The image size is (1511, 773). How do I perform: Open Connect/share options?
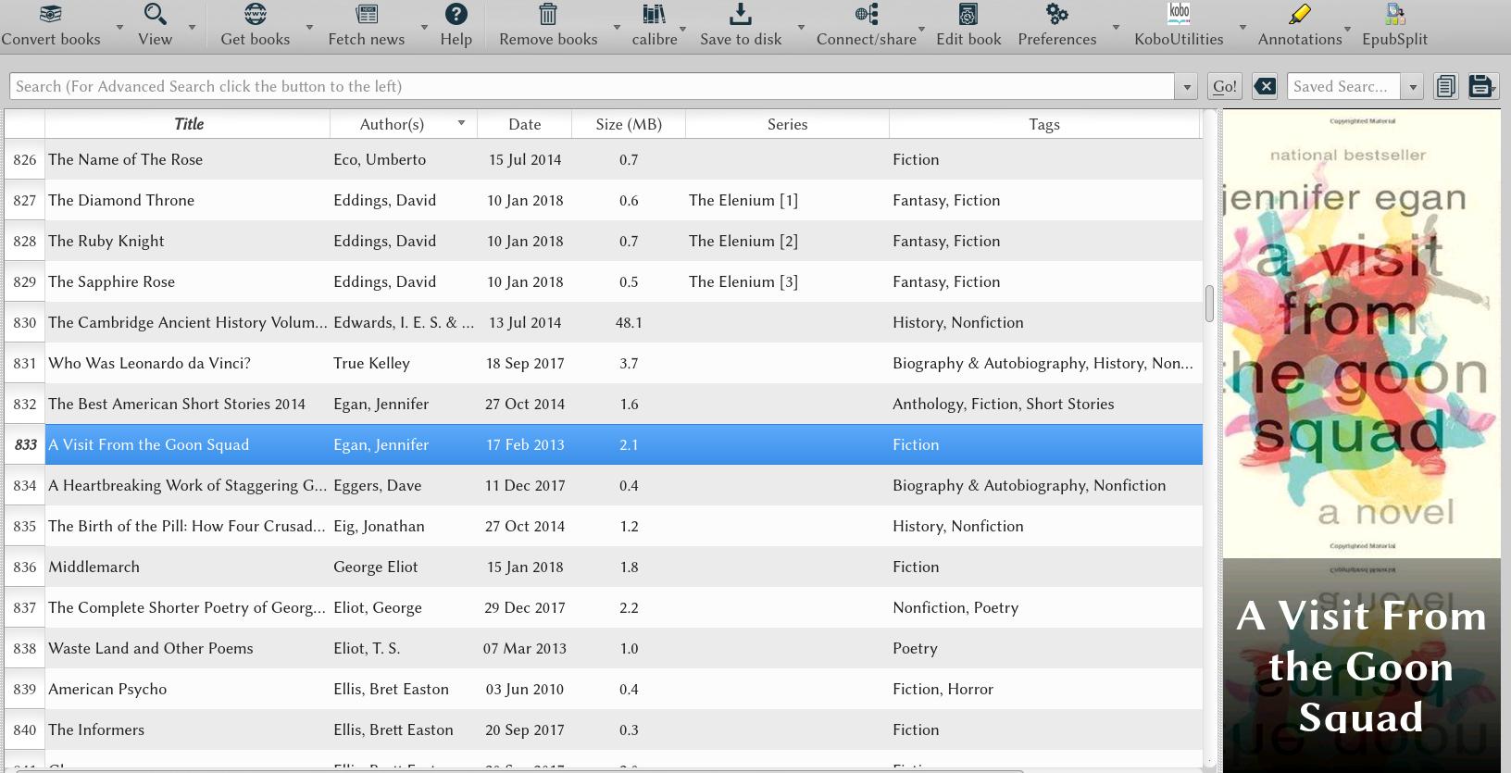click(866, 25)
